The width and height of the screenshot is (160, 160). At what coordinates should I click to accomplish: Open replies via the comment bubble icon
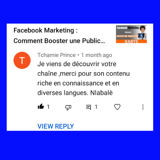(x=89, y=107)
